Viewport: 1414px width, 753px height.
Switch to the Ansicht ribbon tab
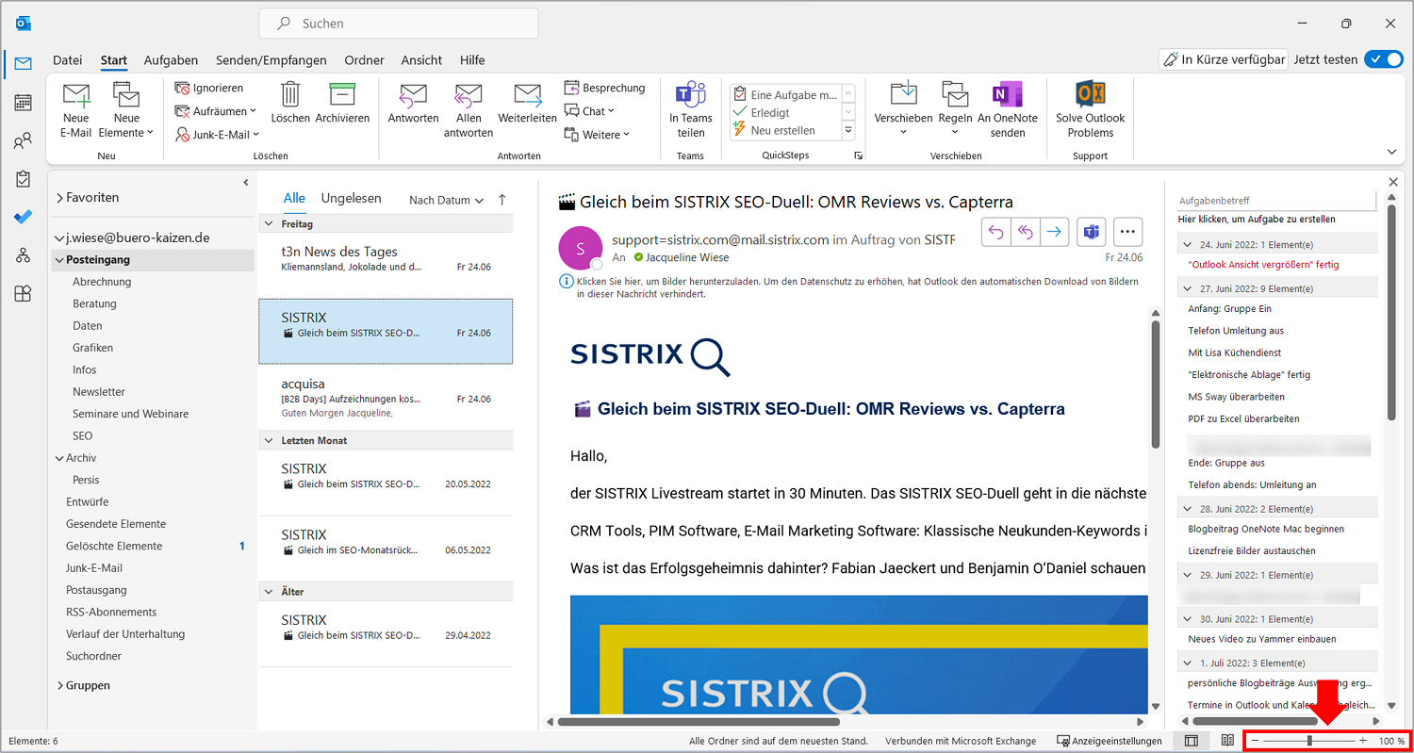421,60
